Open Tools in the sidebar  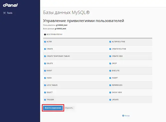tap(10, 13)
